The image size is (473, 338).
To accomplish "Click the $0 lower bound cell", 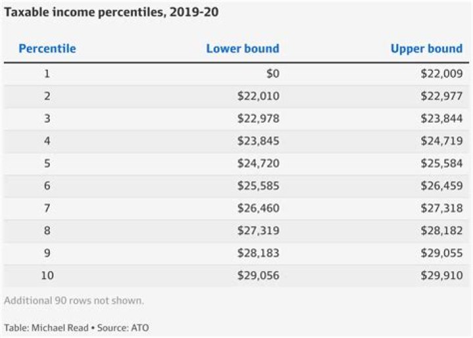I will (272, 74).
